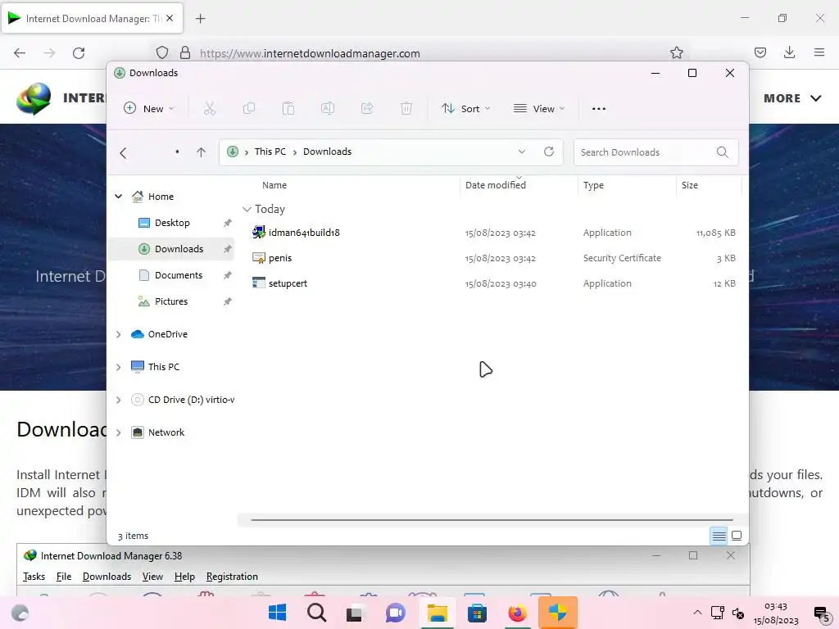Click the padlock site information icon
The height and width of the screenshot is (629, 839).
tap(184, 52)
